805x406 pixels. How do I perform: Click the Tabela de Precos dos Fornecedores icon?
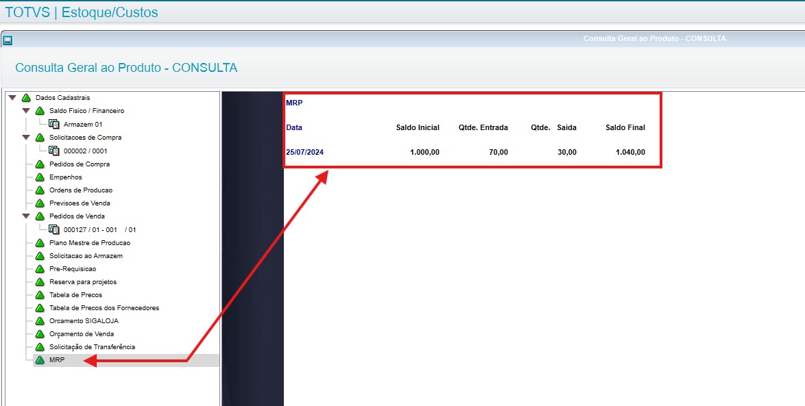(x=40, y=308)
